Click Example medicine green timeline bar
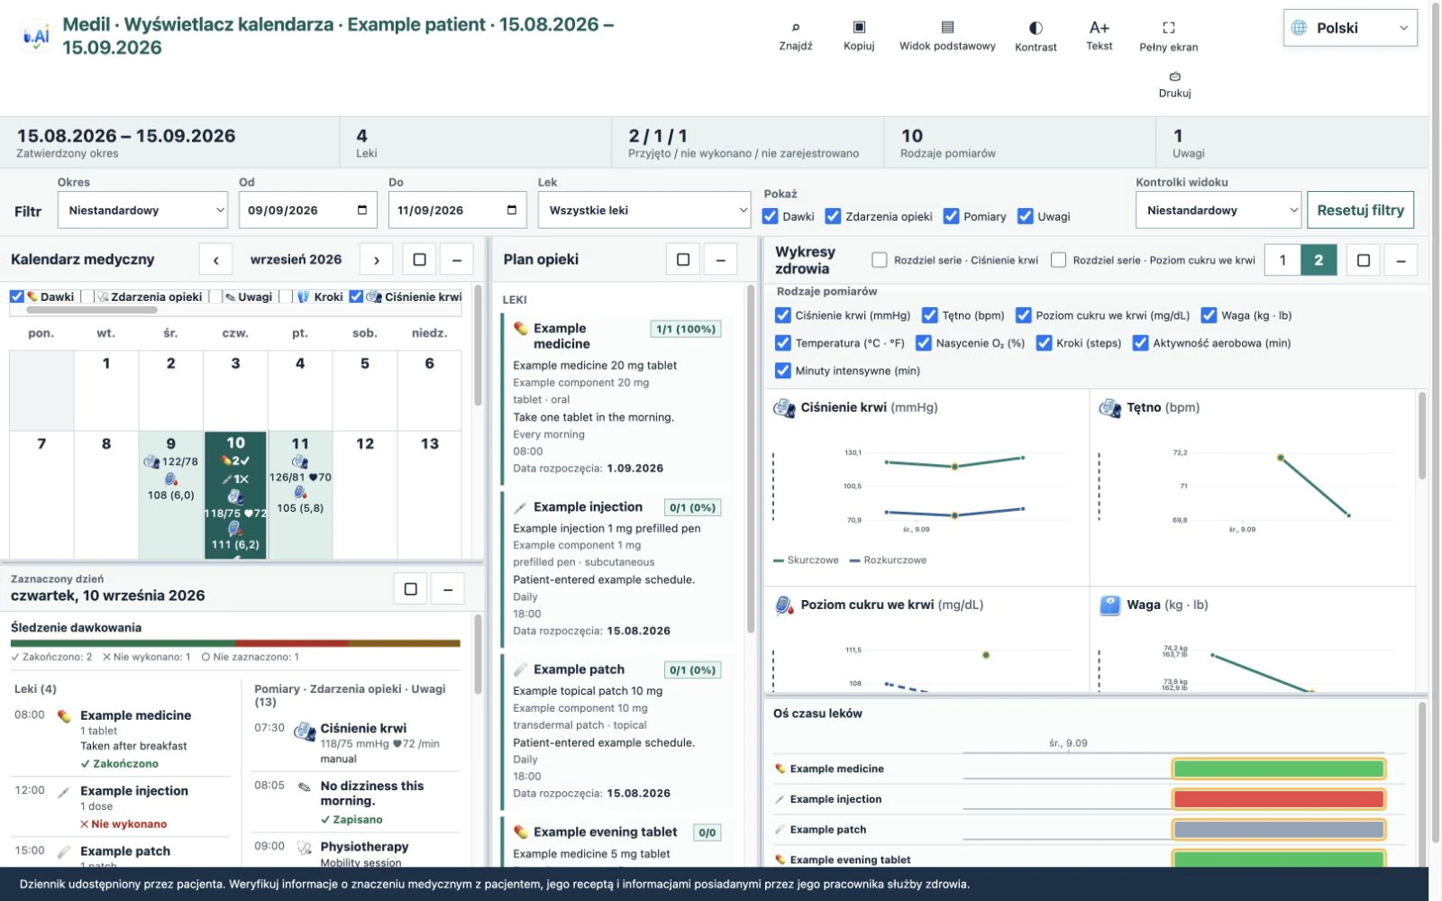Screen dimensions: 1442x901 pos(1278,769)
